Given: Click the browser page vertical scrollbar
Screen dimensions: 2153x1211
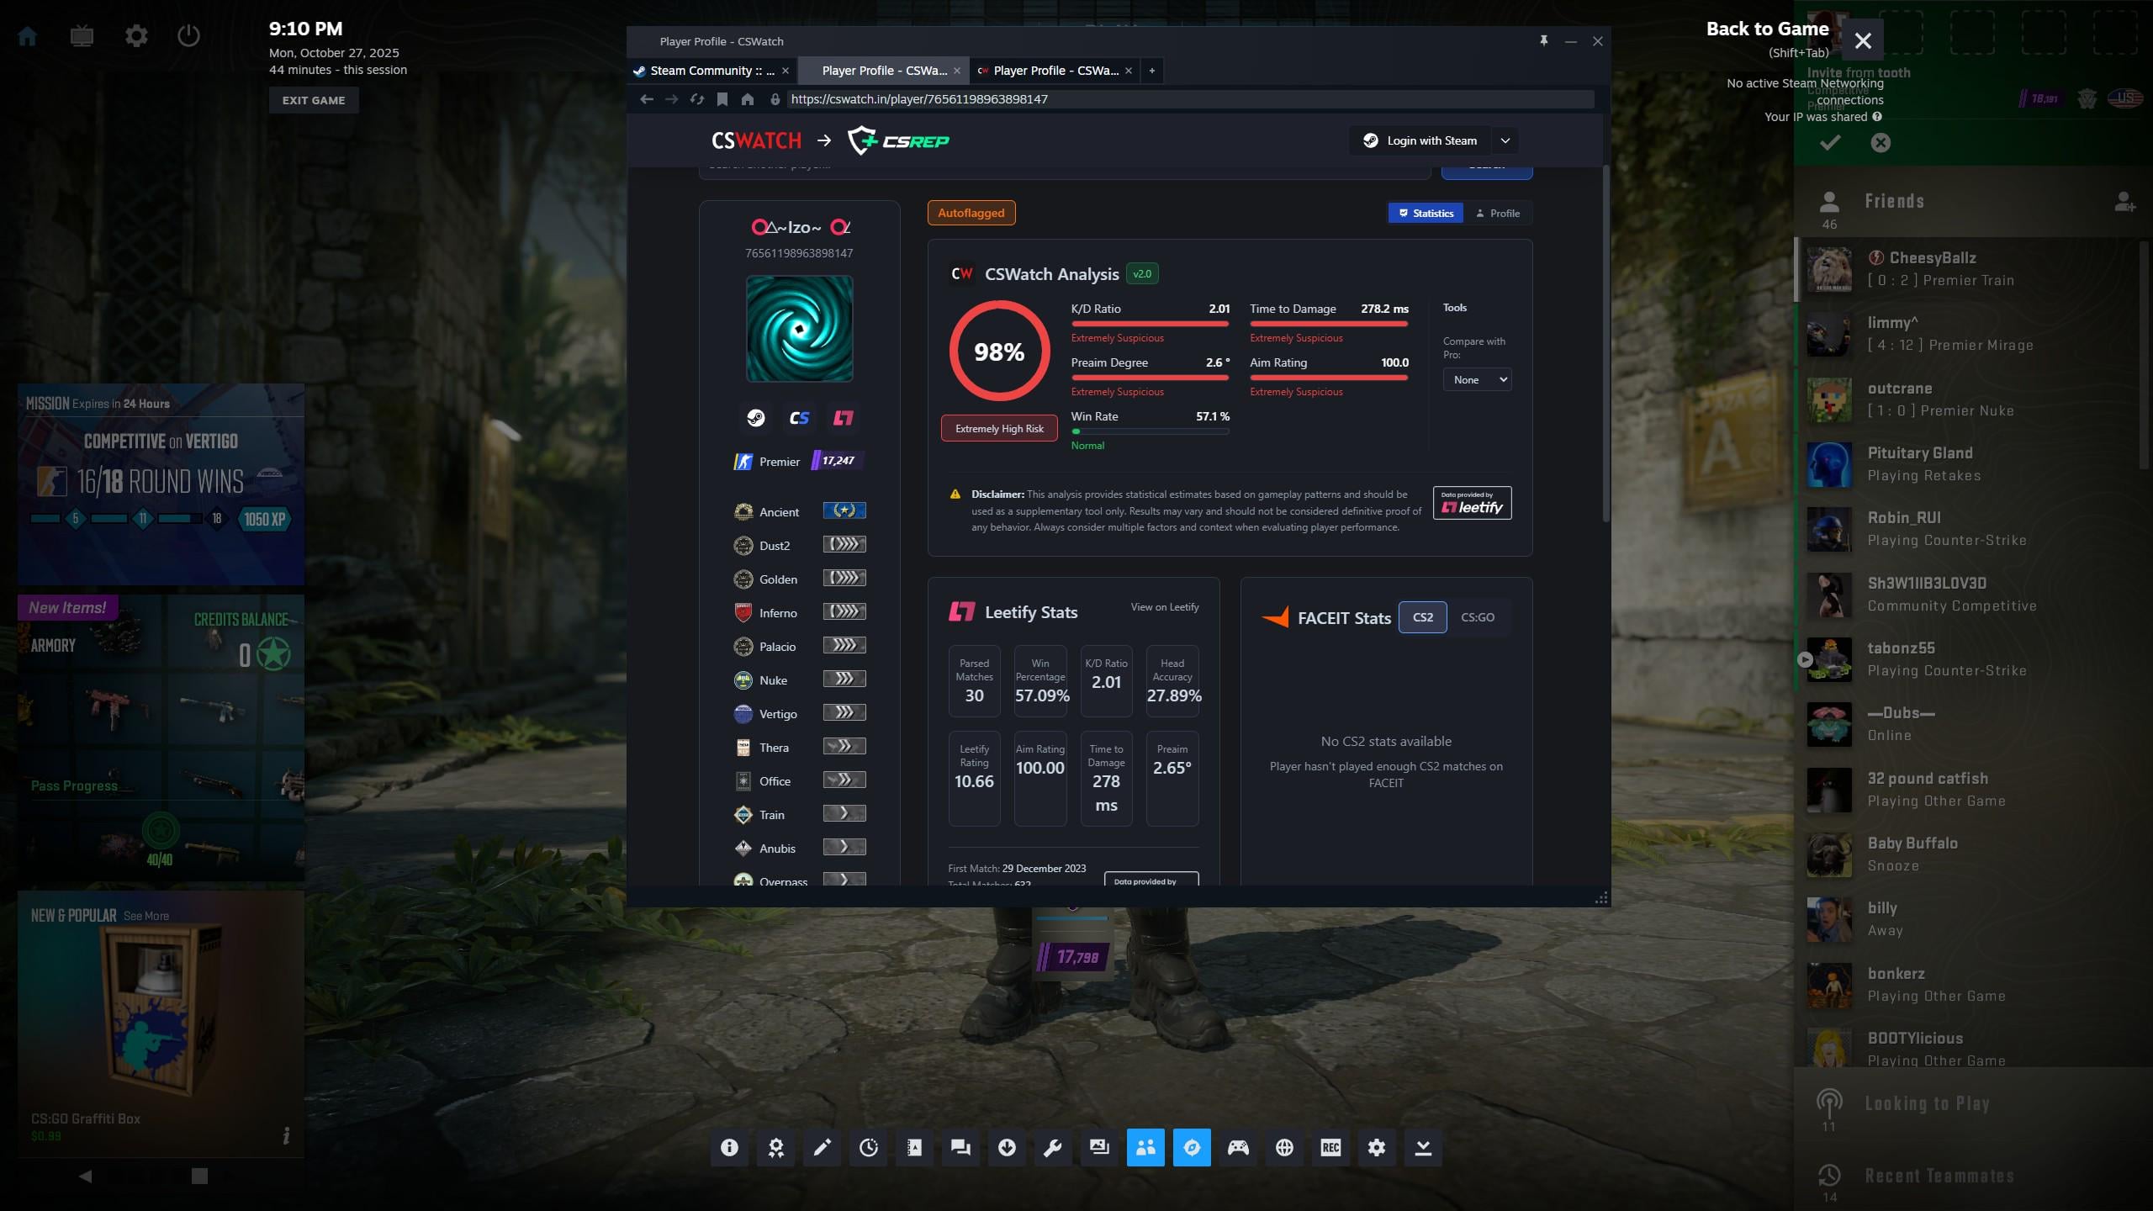Looking at the screenshot, I should [1605, 345].
